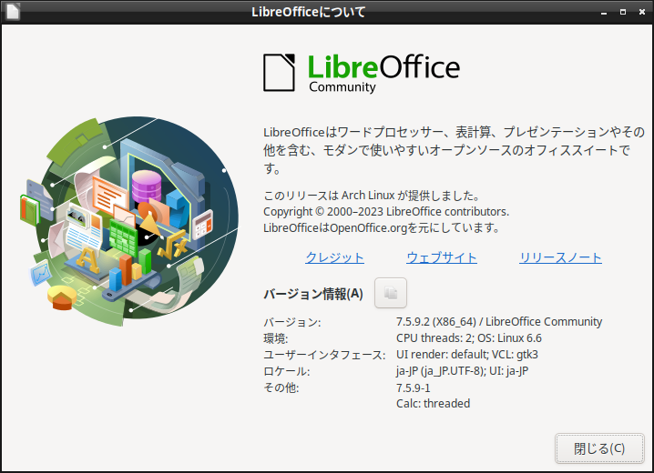Screen dimensions: 654x473
Task: Click version text 7.5.9.2 (X86_64) / LibreOffice Community
Action: click(x=499, y=322)
